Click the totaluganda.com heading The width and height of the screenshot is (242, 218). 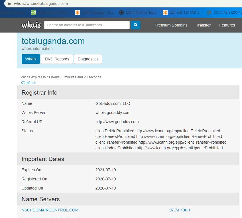53,41
